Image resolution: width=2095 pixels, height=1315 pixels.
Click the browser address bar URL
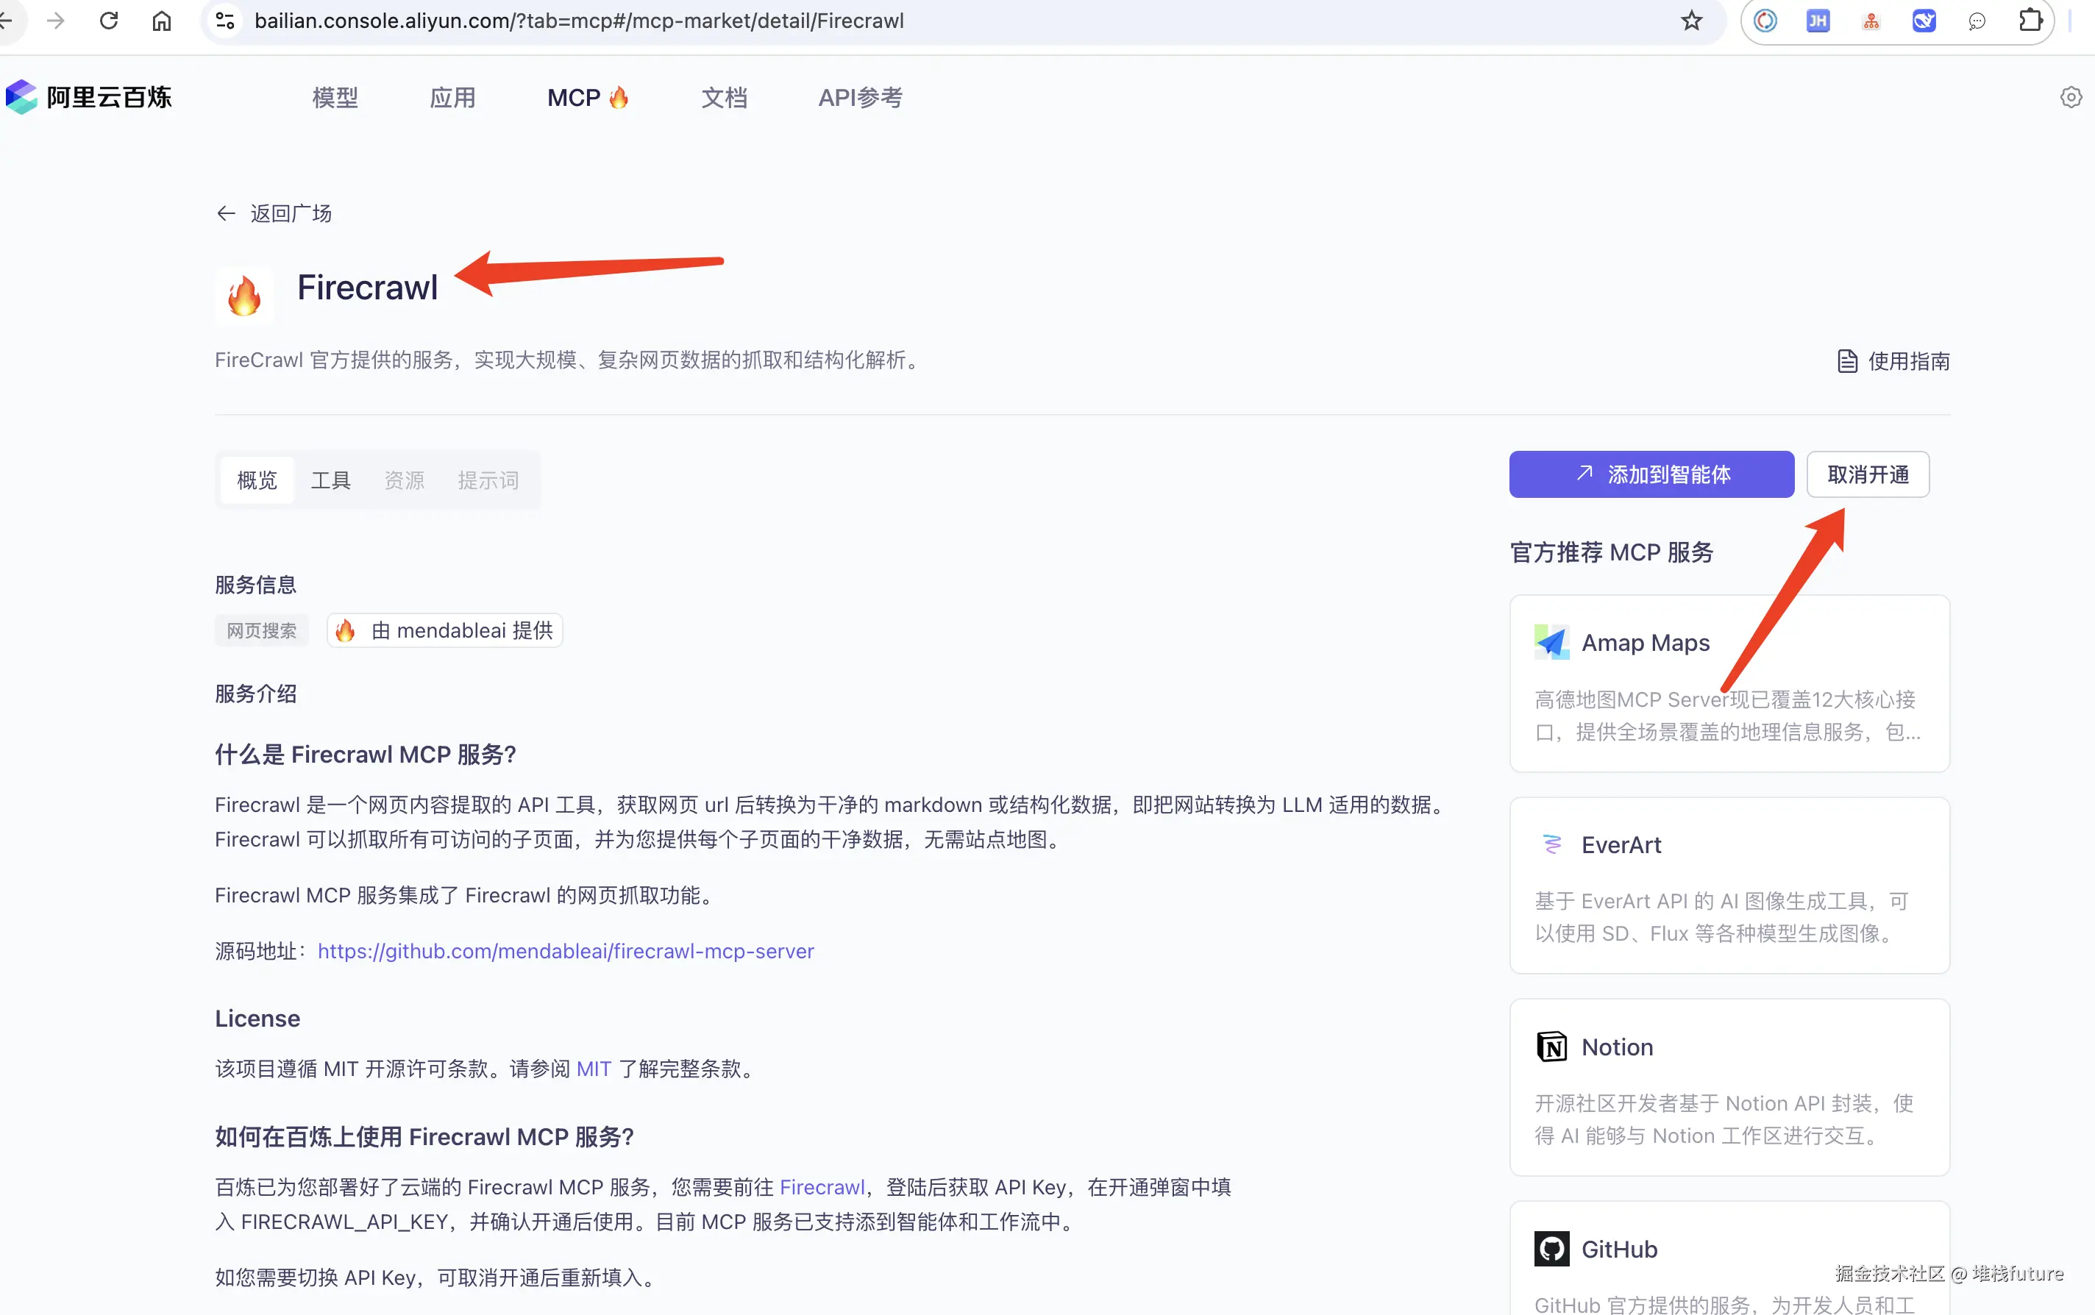pyautogui.click(x=578, y=20)
